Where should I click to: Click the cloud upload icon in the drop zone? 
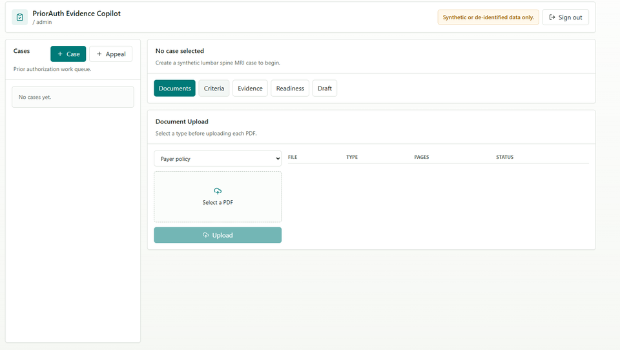(218, 191)
